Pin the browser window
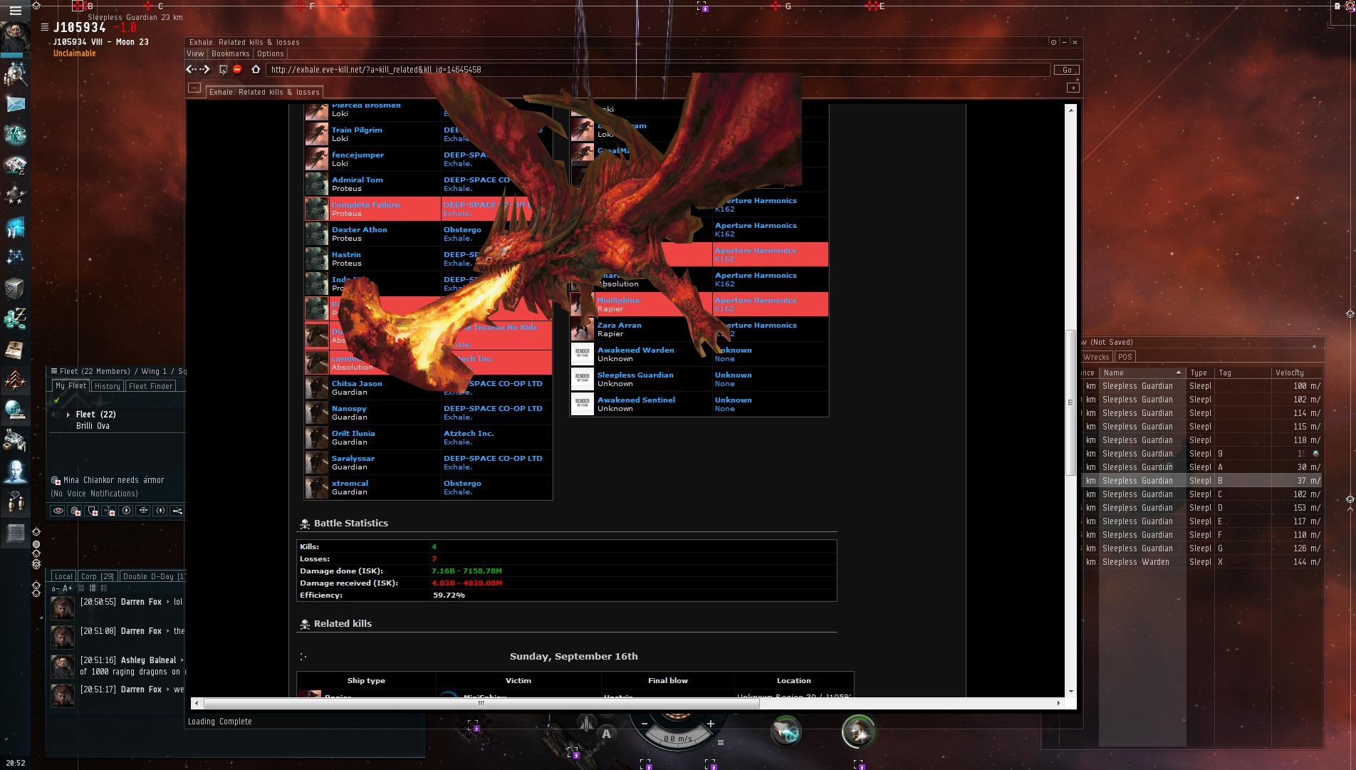The height and width of the screenshot is (770, 1356). click(1053, 42)
